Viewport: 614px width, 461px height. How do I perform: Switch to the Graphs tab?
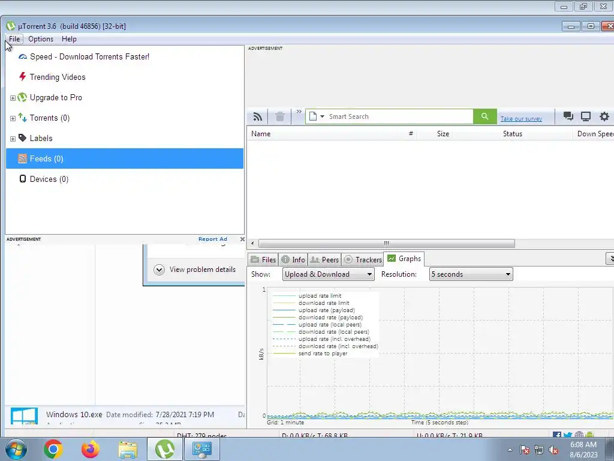pos(404,259)
